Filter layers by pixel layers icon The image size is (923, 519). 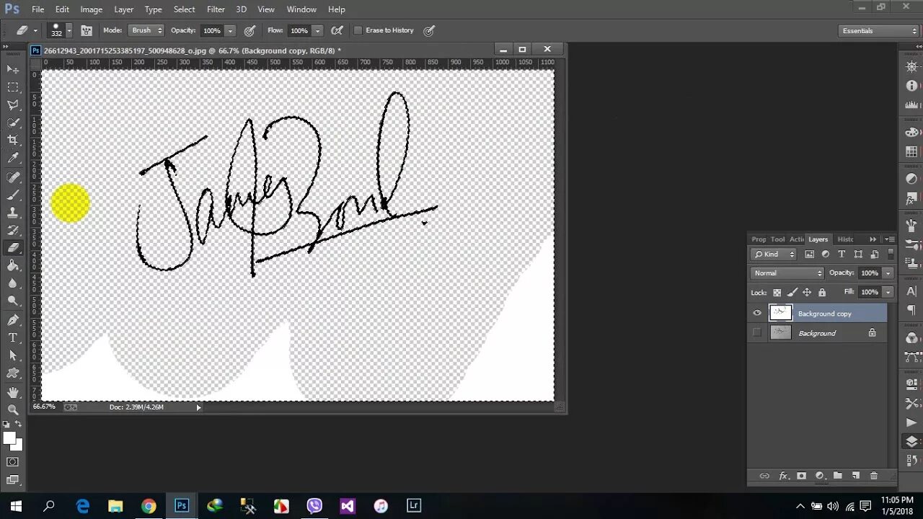(809, 254)
